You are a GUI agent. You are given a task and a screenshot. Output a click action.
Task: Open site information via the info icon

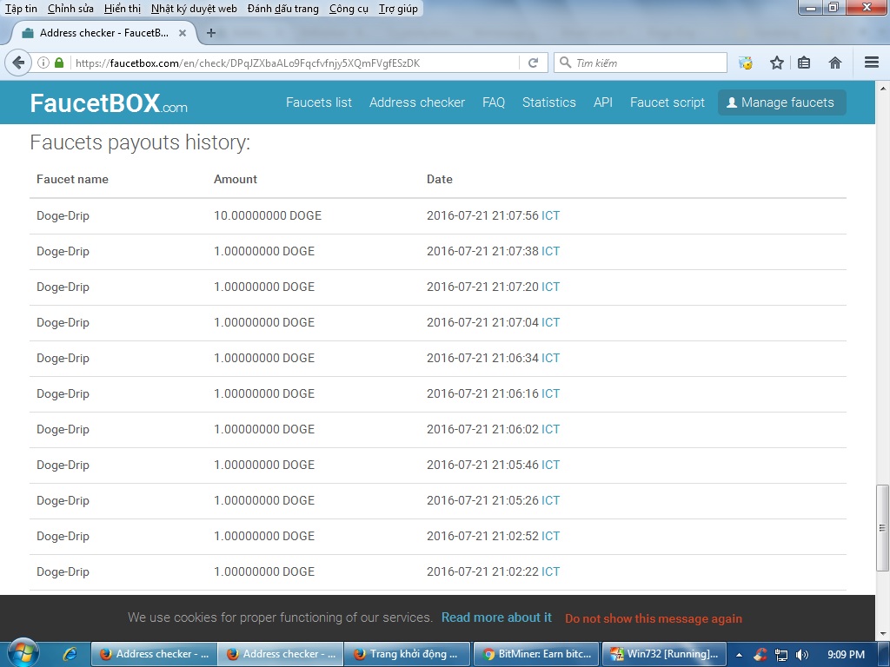click(x=43, y=63)
